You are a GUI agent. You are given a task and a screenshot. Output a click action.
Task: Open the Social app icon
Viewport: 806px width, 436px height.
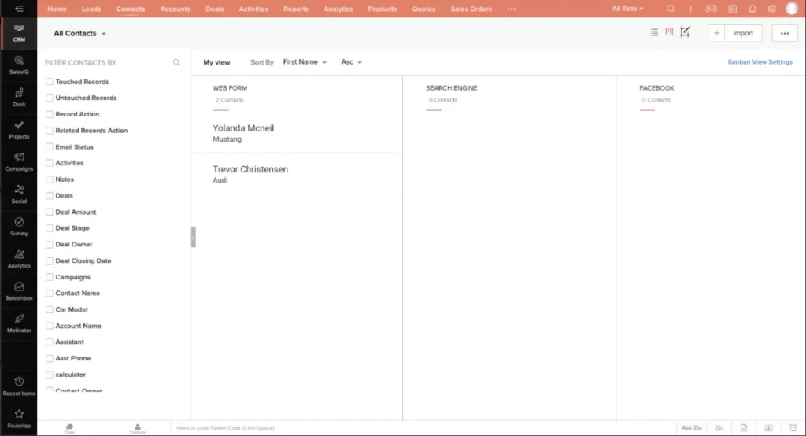coord(19,194)
